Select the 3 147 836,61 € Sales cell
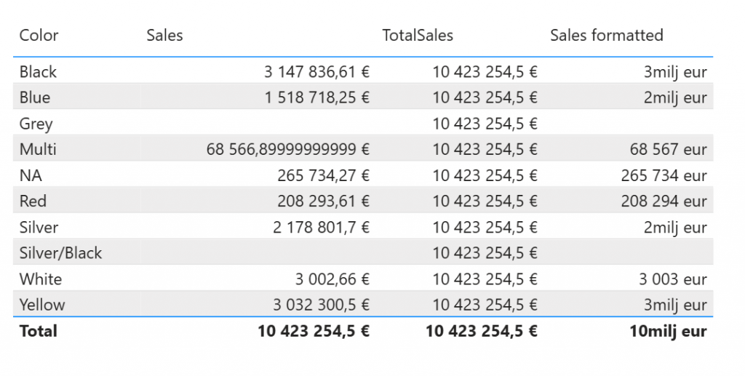 [x=316, y=72]
